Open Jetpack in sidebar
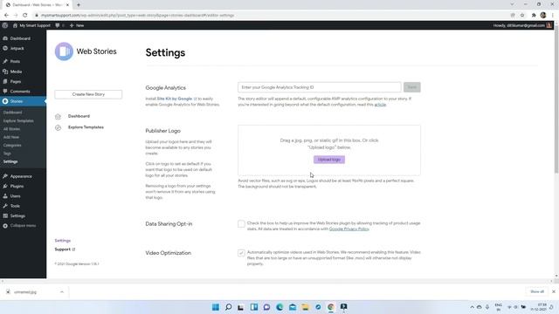The height and width of the screenshot is (314, 559). pos(17,49)
